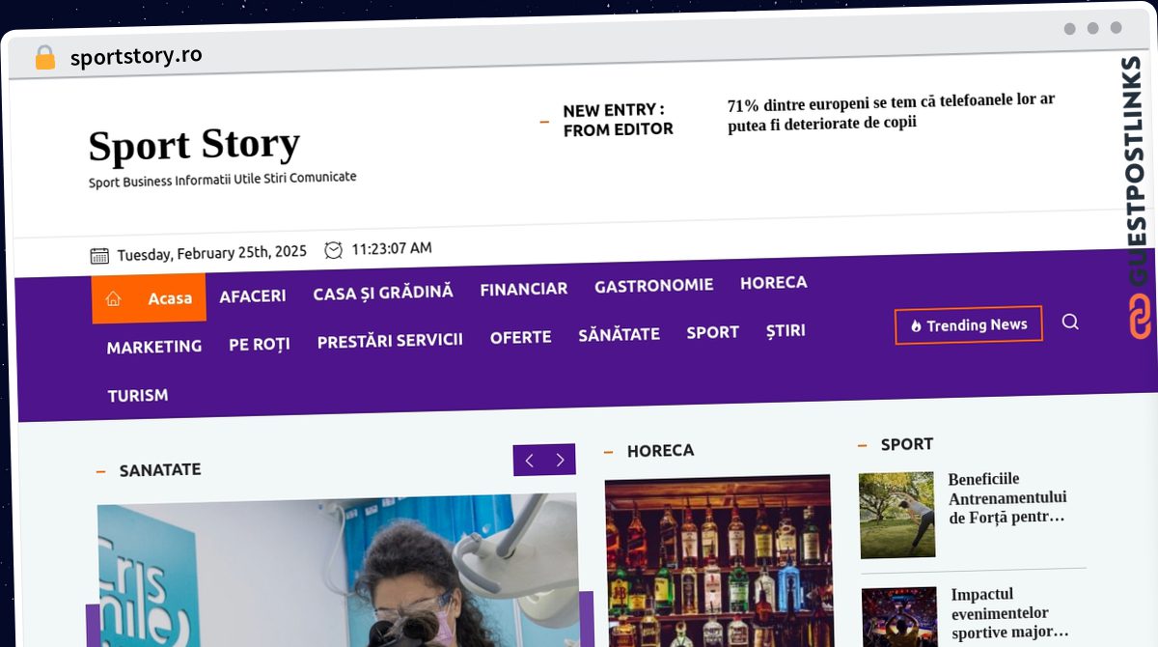
Task: Open Beneficiile Antrenamentului de Forță article
Action: click(1007, 498)
